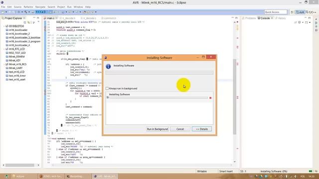Maximize the Project Explorer panel
The height and width of the screenshot is (179, 319).
38,18
